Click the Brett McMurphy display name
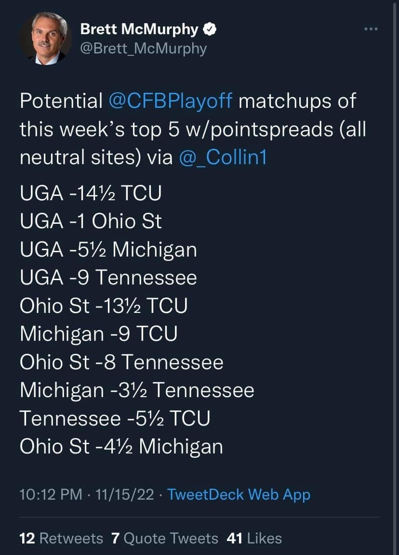 [139, 29]
